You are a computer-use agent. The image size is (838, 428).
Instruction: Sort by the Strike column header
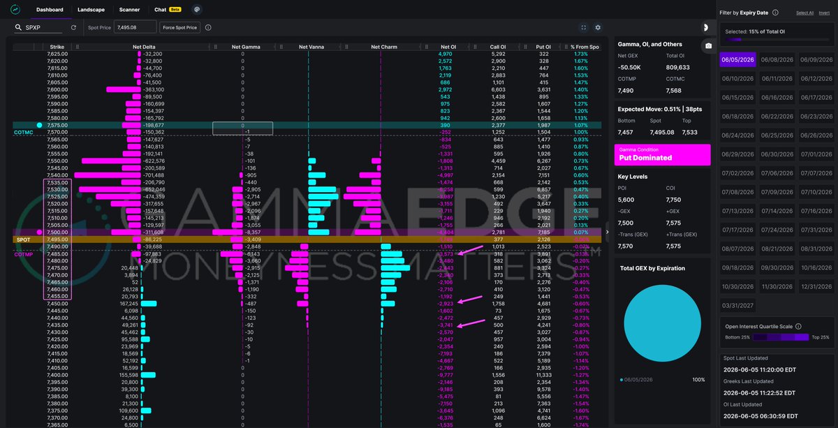(57, 47)
